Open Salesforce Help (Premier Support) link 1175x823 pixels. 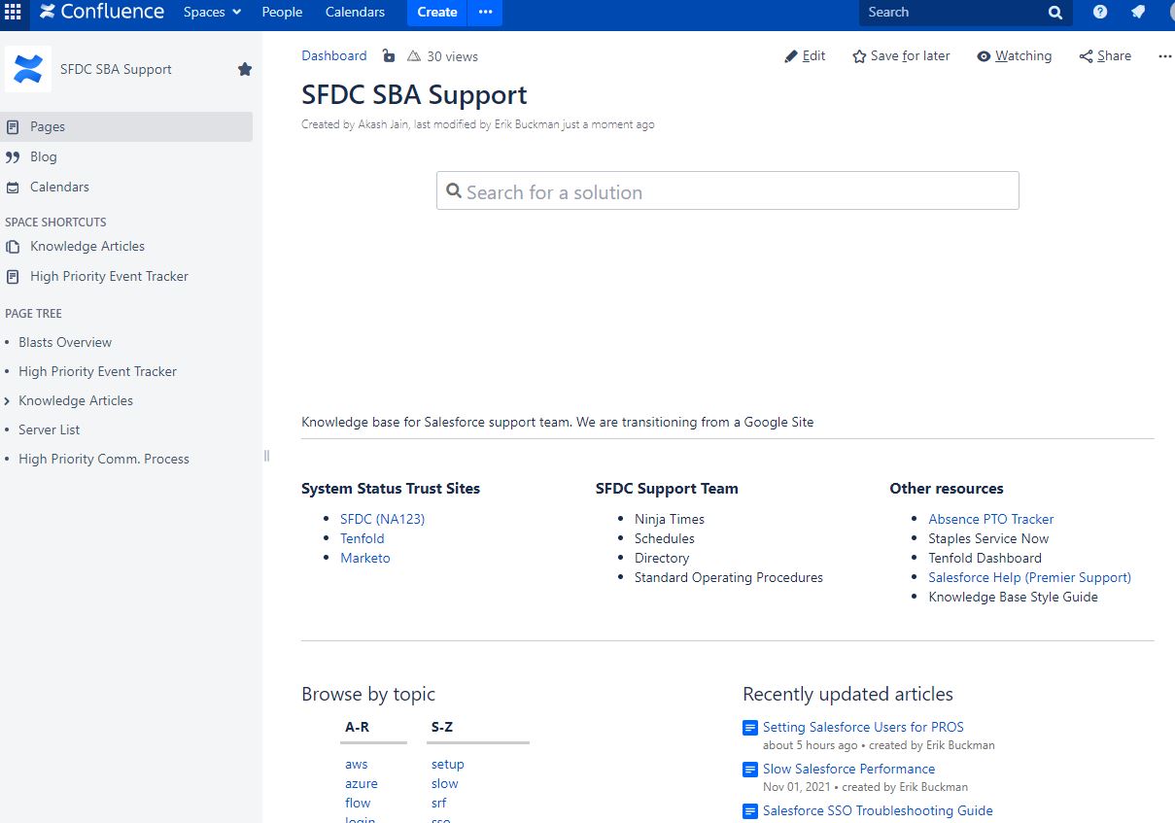(x=1030, y=577)
